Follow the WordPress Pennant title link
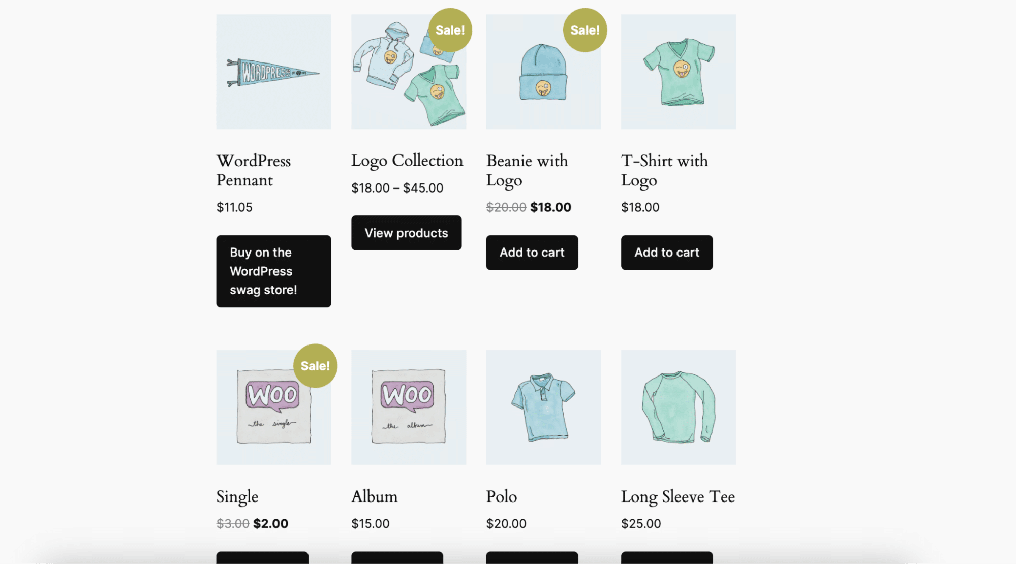 (x=253, y=170)
